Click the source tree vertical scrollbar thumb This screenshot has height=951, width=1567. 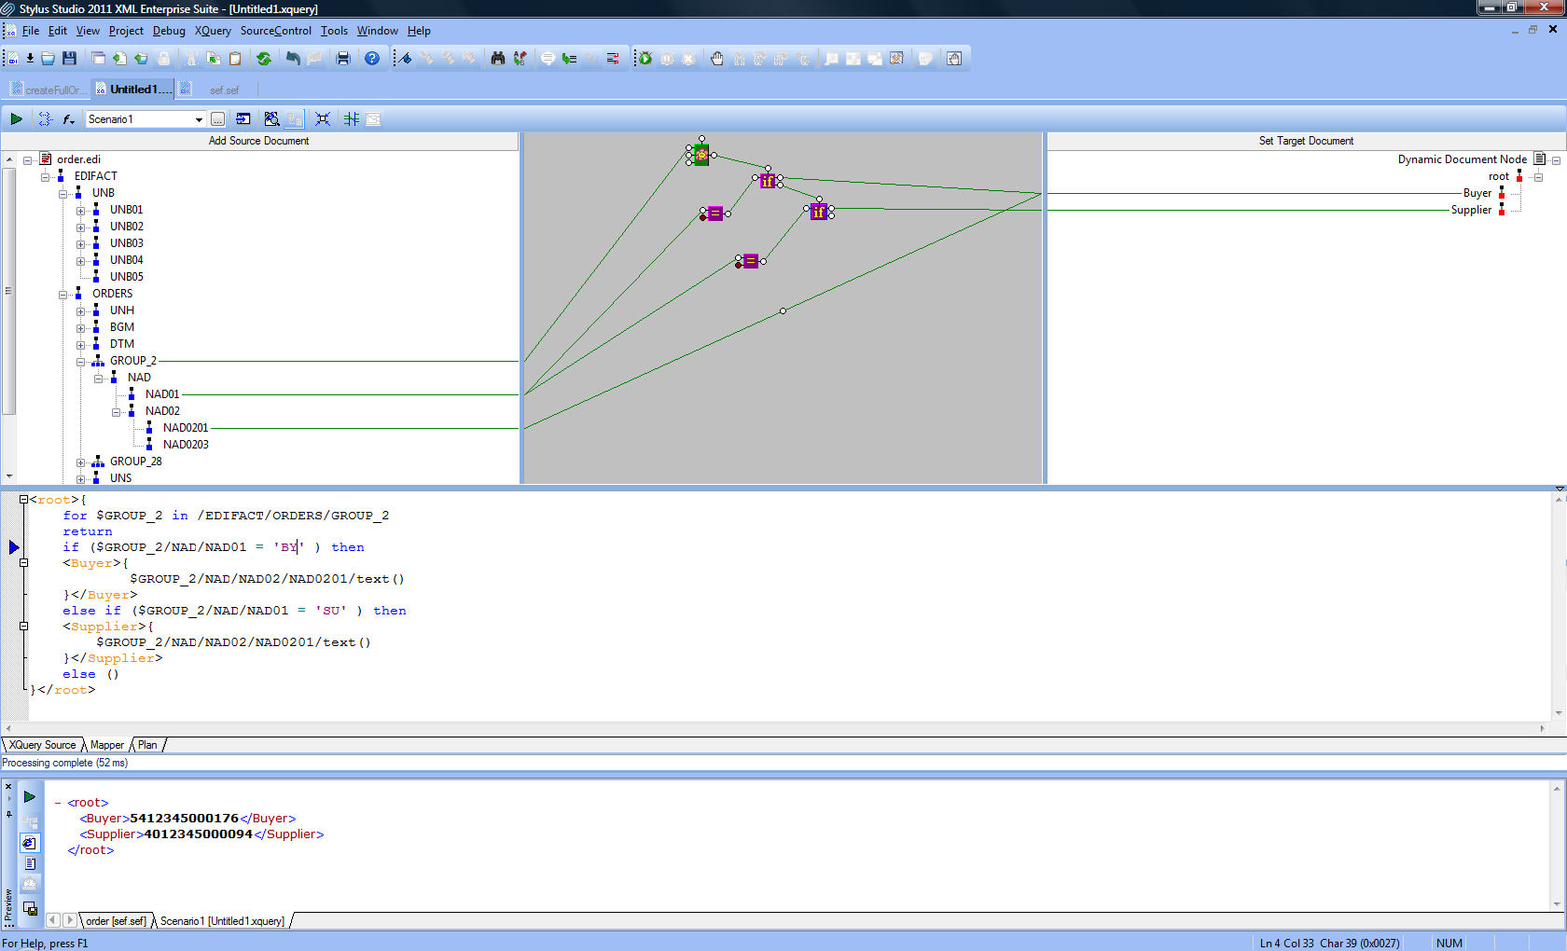[x=9, y=289]
